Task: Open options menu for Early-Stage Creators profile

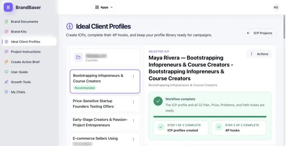Action: (134, 120)
